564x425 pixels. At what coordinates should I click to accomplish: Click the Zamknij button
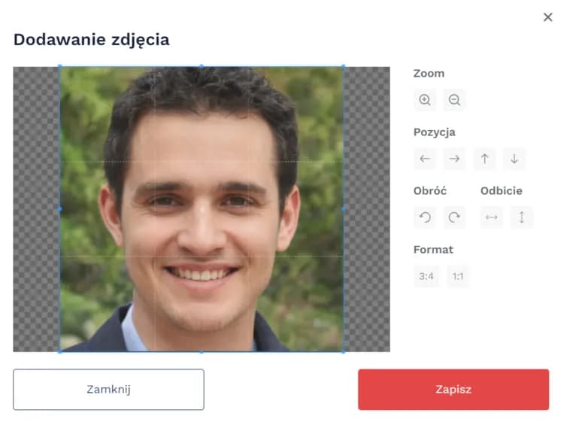[108, 390]
